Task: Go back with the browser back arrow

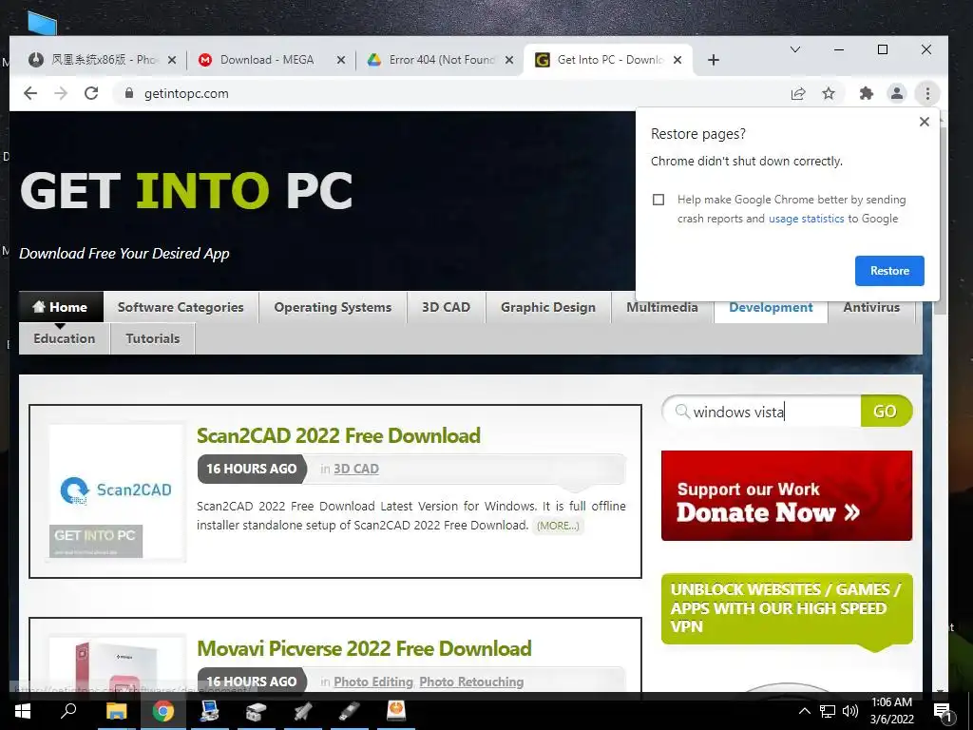Action: click(x=29, y=93)
